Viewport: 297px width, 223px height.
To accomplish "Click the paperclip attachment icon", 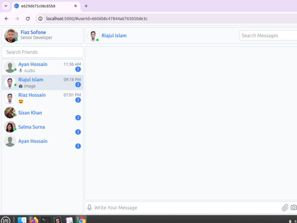I will click(285, 208).
